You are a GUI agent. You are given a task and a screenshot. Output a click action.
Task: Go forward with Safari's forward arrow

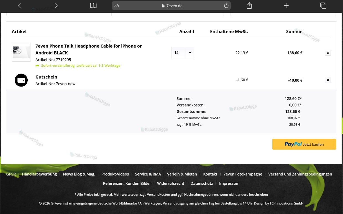[x=56, y=6]
